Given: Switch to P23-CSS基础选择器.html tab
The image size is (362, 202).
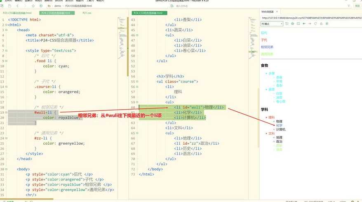Looking at the screenshot, I should coord(17,13).
